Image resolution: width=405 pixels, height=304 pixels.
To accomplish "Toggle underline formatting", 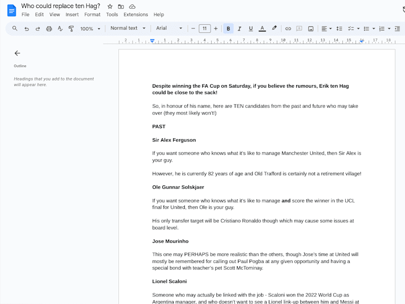I will coord(251,29).
